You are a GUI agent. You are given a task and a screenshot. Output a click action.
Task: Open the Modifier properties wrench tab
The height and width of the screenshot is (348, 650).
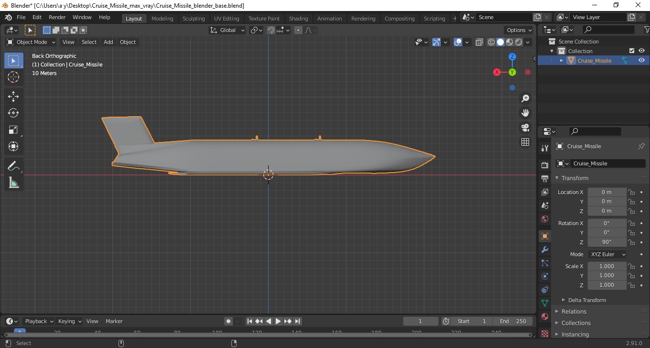point(544,250)
